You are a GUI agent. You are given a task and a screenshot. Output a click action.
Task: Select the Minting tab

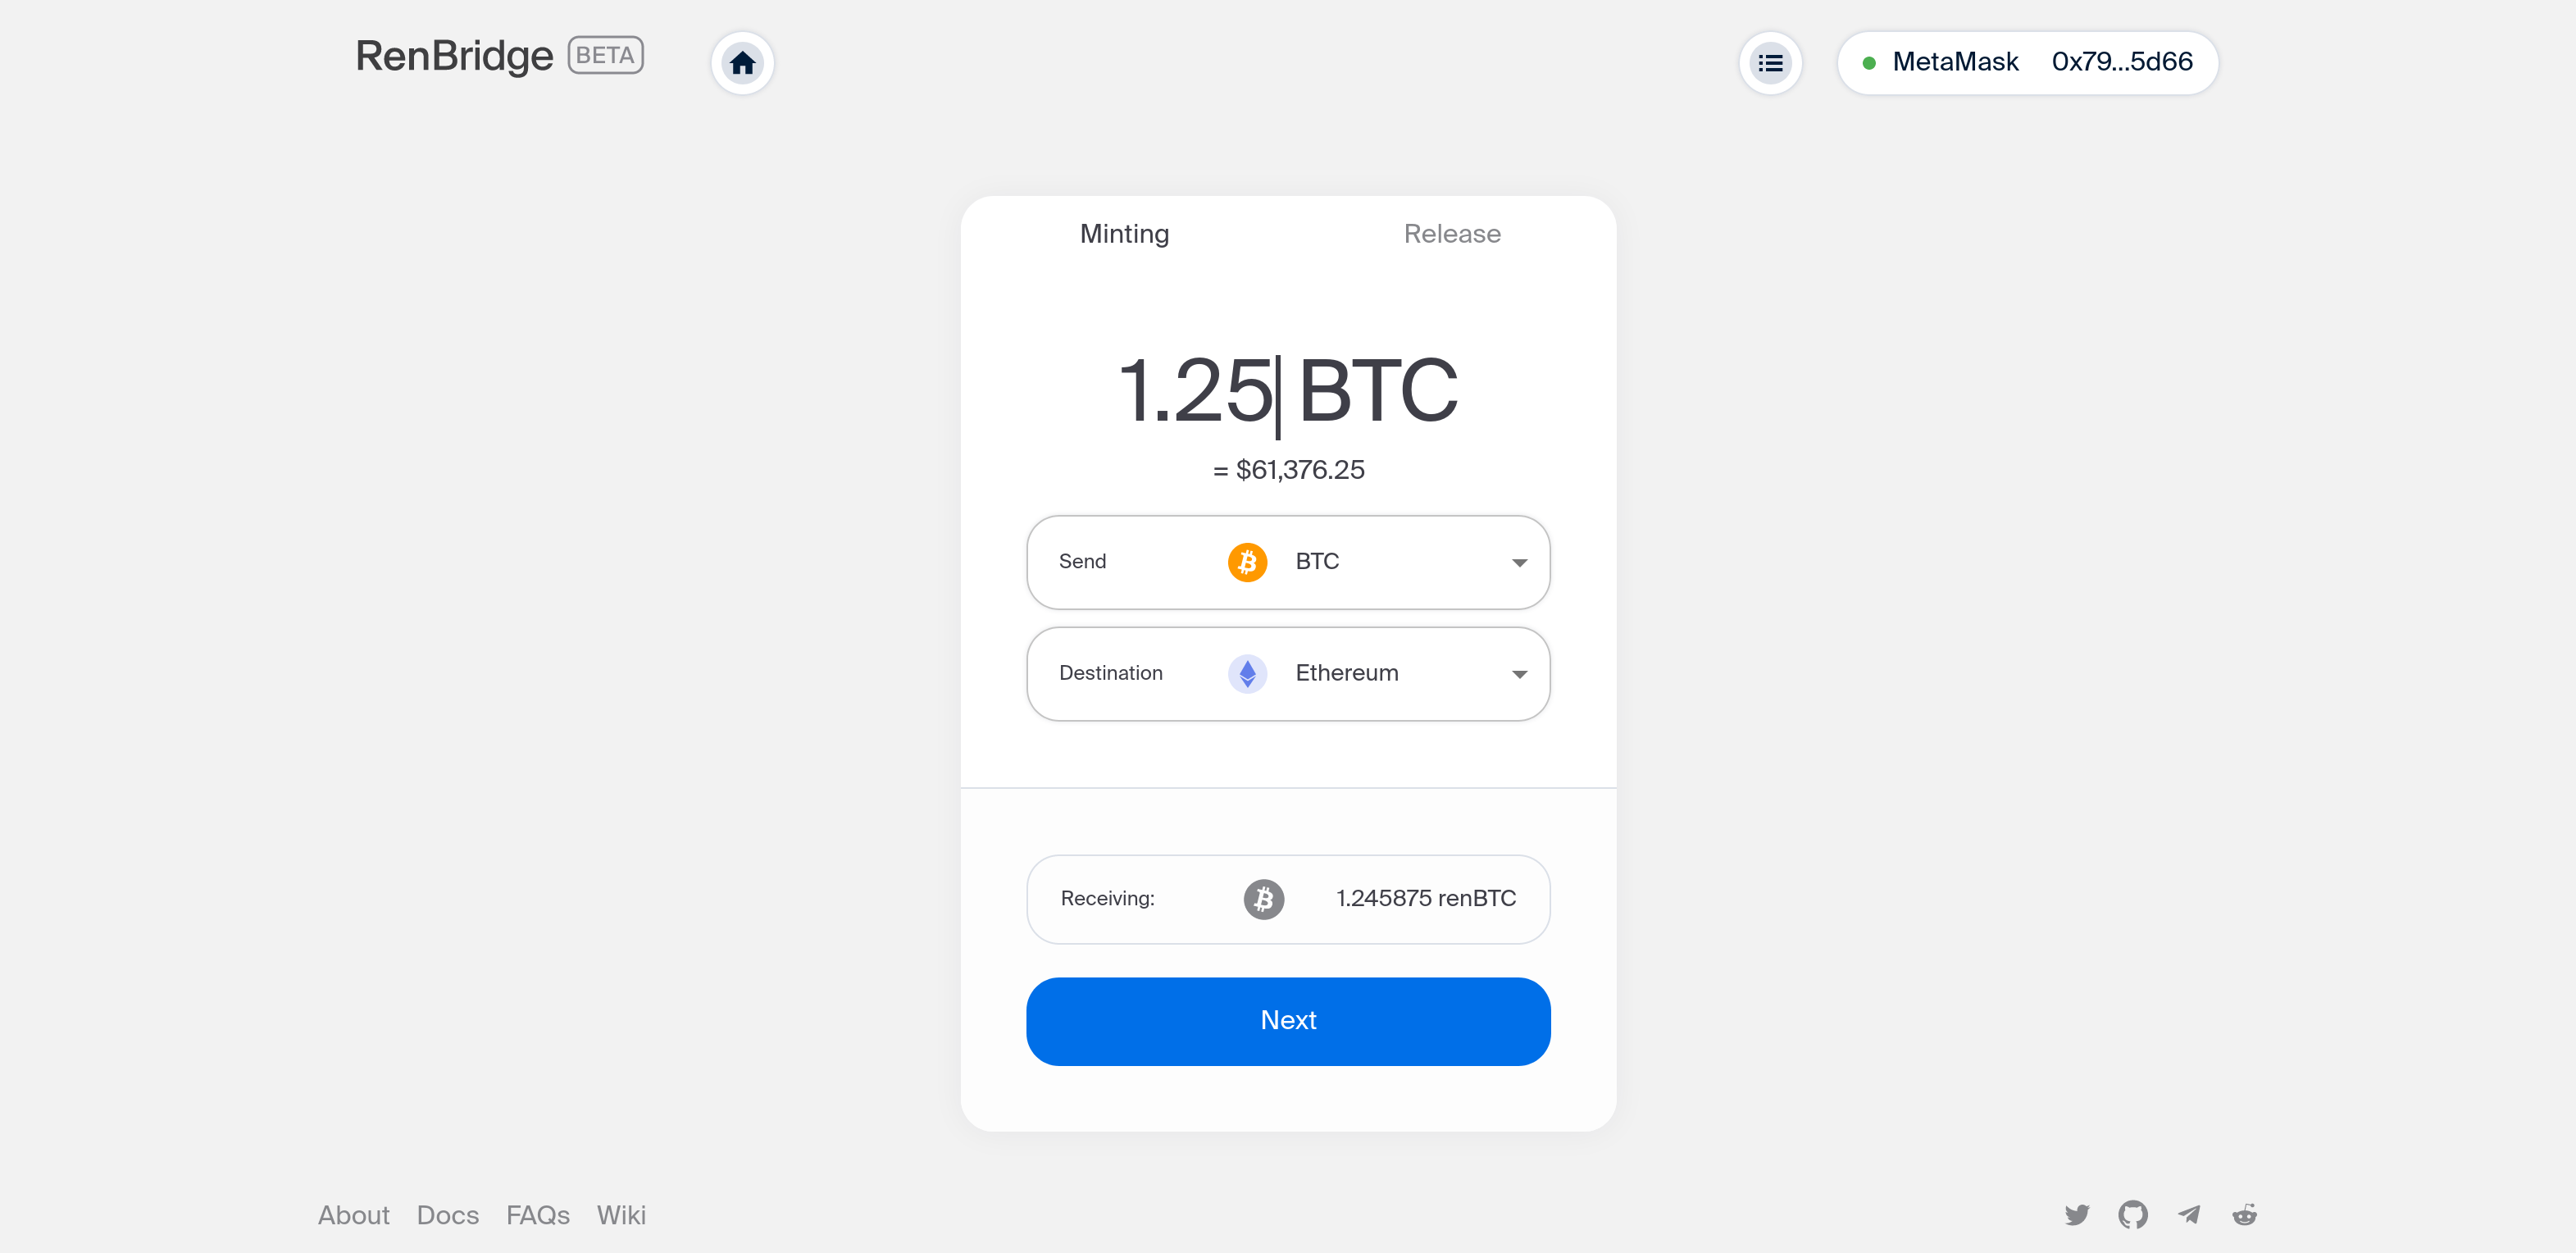1124,234
